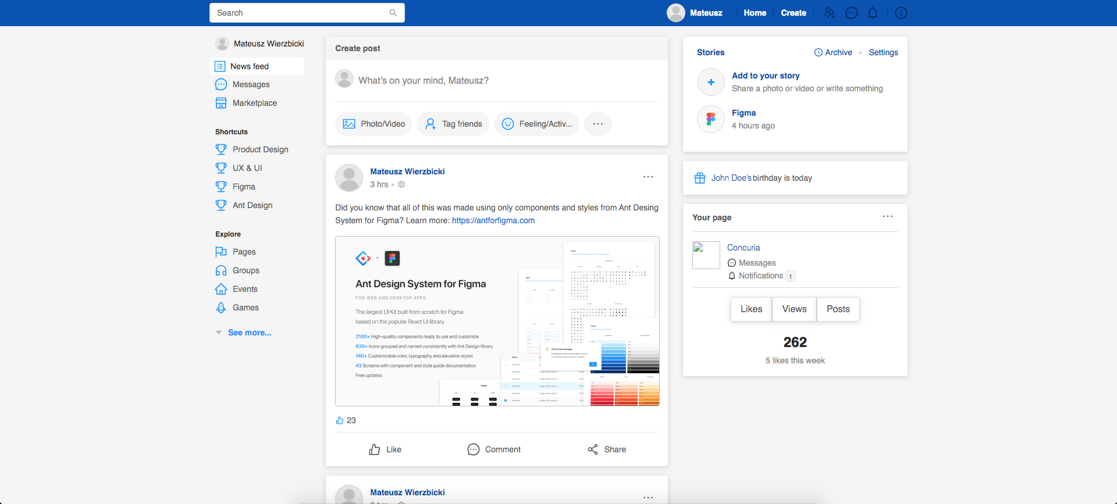Go to Home in top bar
Screen dimensions: 1117x504
pyautogui.click(x=755, y=13)
